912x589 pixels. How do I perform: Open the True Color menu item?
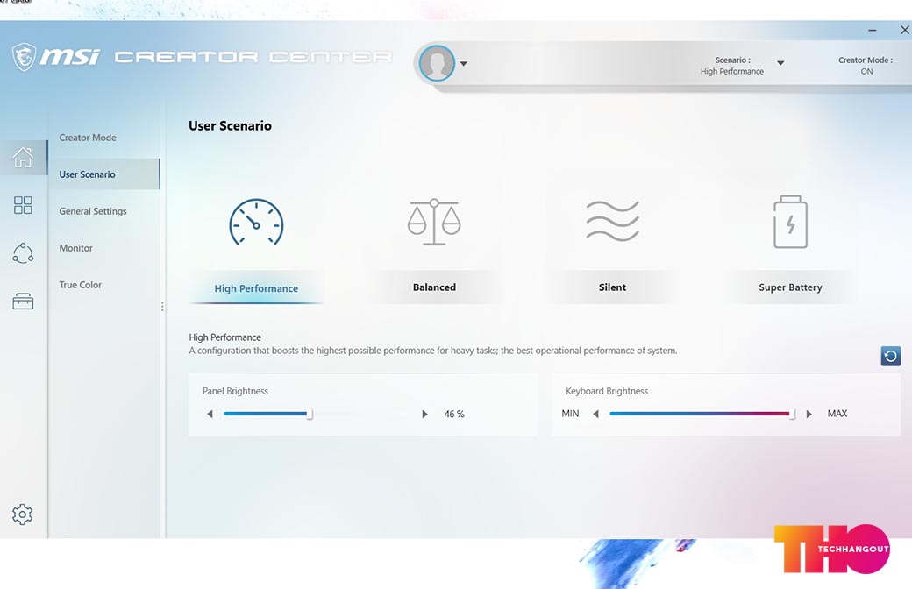(81, 285)
